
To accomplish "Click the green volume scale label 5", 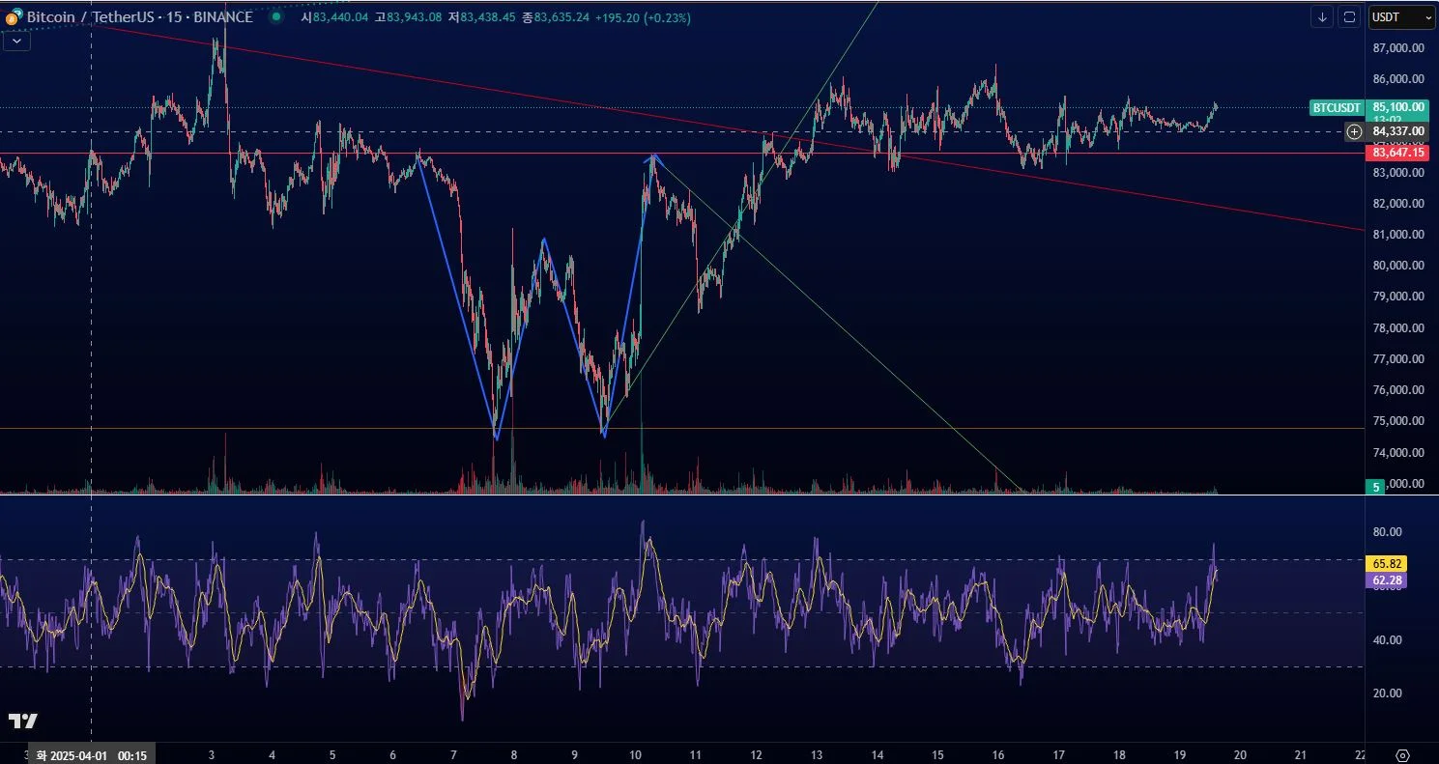I will (x=1375, y=487).
